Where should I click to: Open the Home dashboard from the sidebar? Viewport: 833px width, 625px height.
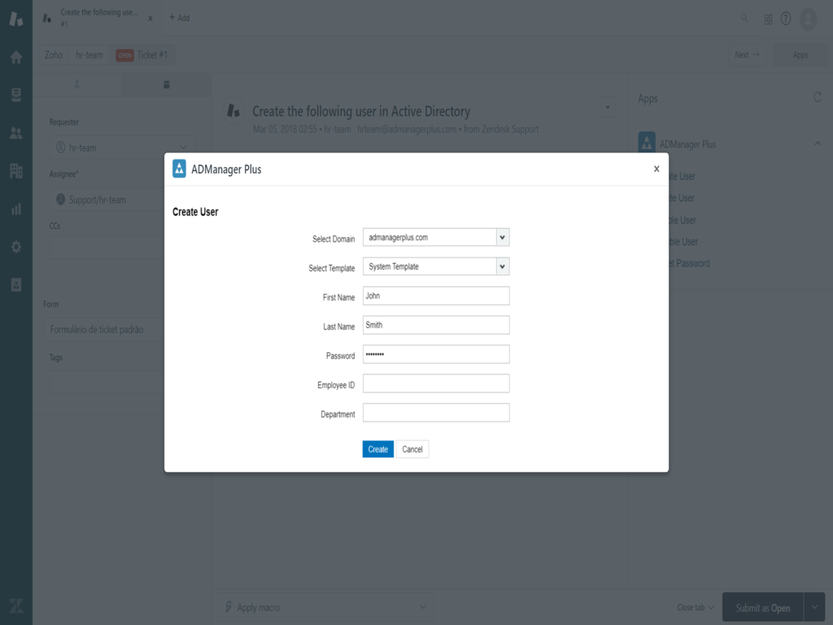click(15, 57)
